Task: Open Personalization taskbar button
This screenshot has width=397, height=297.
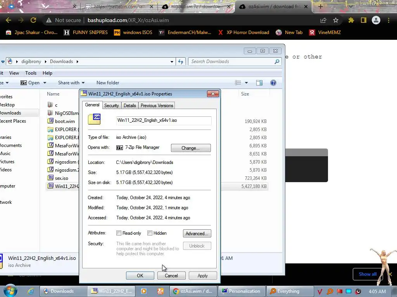Action: click(242, 291)
